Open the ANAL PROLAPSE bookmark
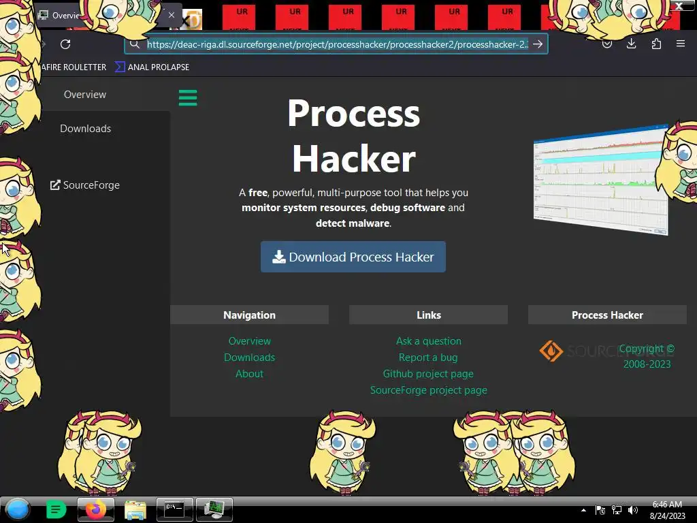This screenshot has width=697, height=523. coord(152,67)
